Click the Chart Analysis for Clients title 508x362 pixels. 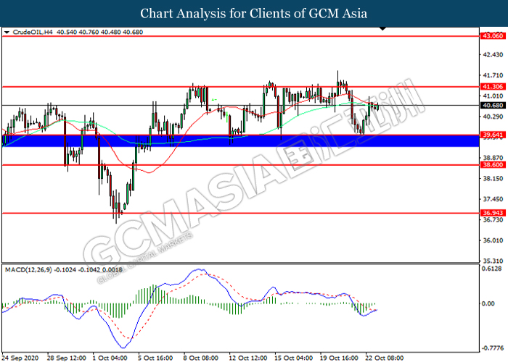click(x=254, y=14)
